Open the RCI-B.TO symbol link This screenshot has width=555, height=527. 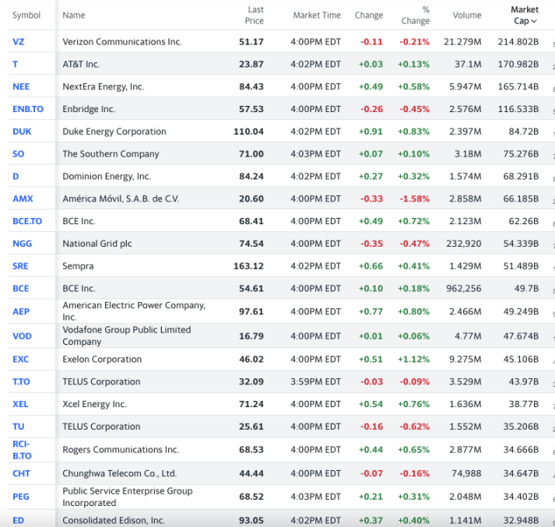point(22,450)
